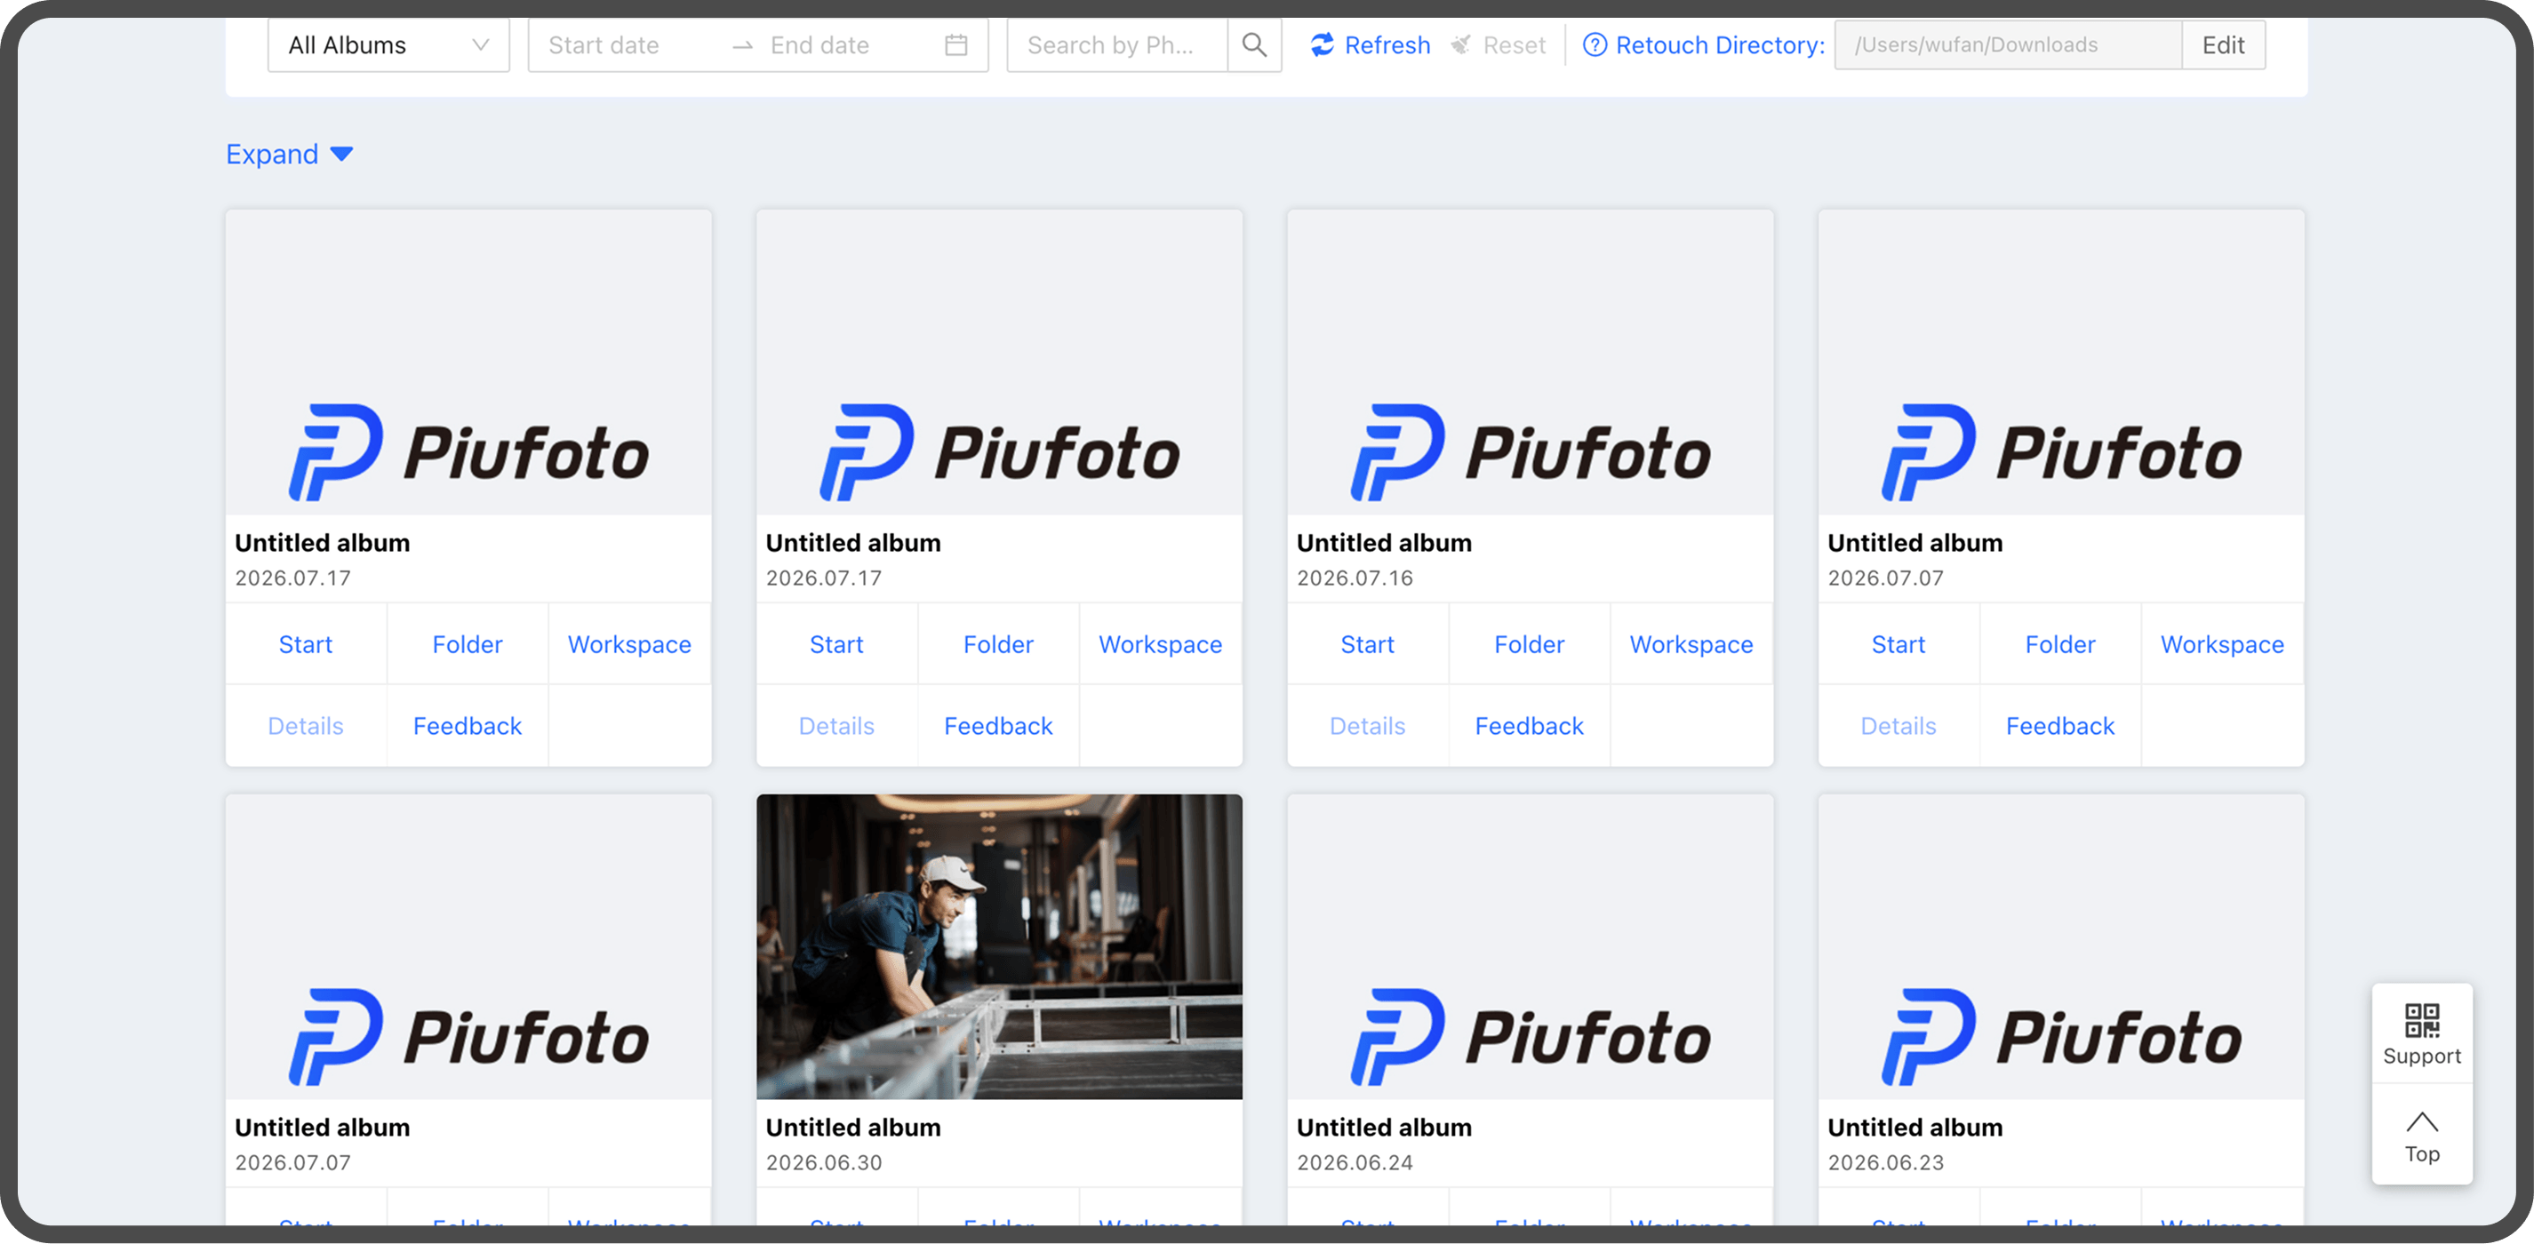Screen dimensions: 2534x1244
Task: Open the All Albums dropdown
Action: coord(388,45)
